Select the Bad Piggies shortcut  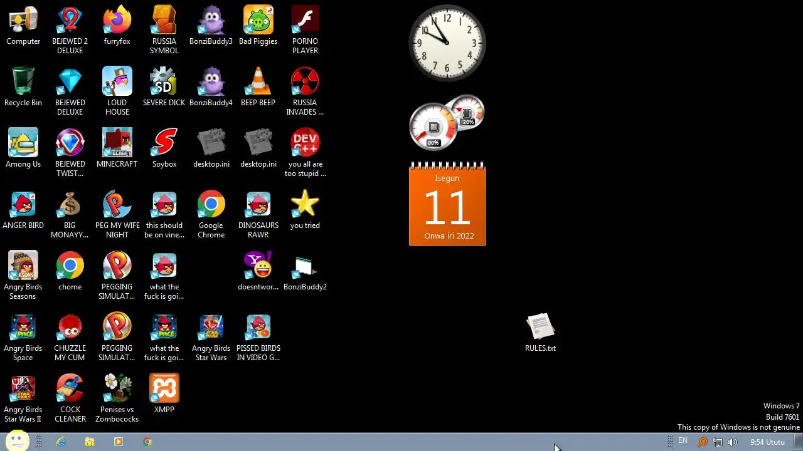tap(258, 26)
